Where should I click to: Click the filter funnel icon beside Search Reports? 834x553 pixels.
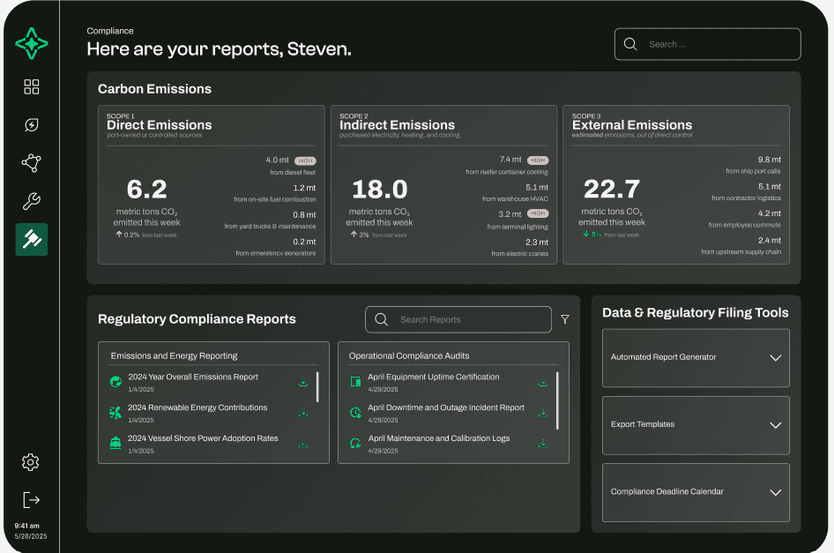[565, 319]
